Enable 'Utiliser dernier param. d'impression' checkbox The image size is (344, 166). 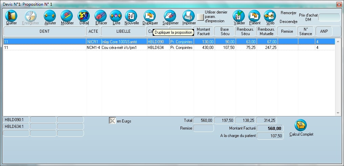[201, 17]
